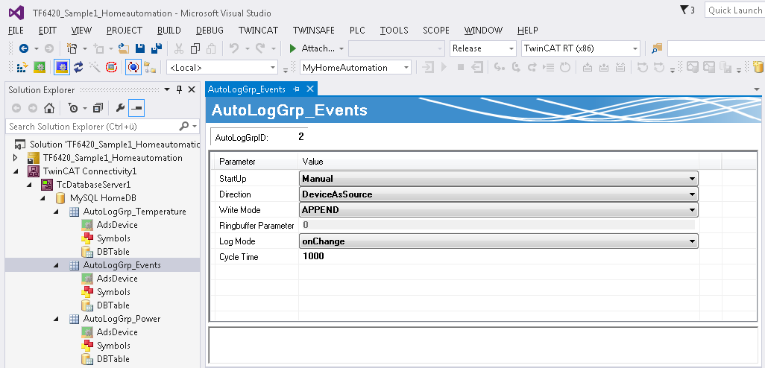Toggle Preview Selected Items button
Image resolution: width=765 pixels, height=368 pixels.
(136, 108)
